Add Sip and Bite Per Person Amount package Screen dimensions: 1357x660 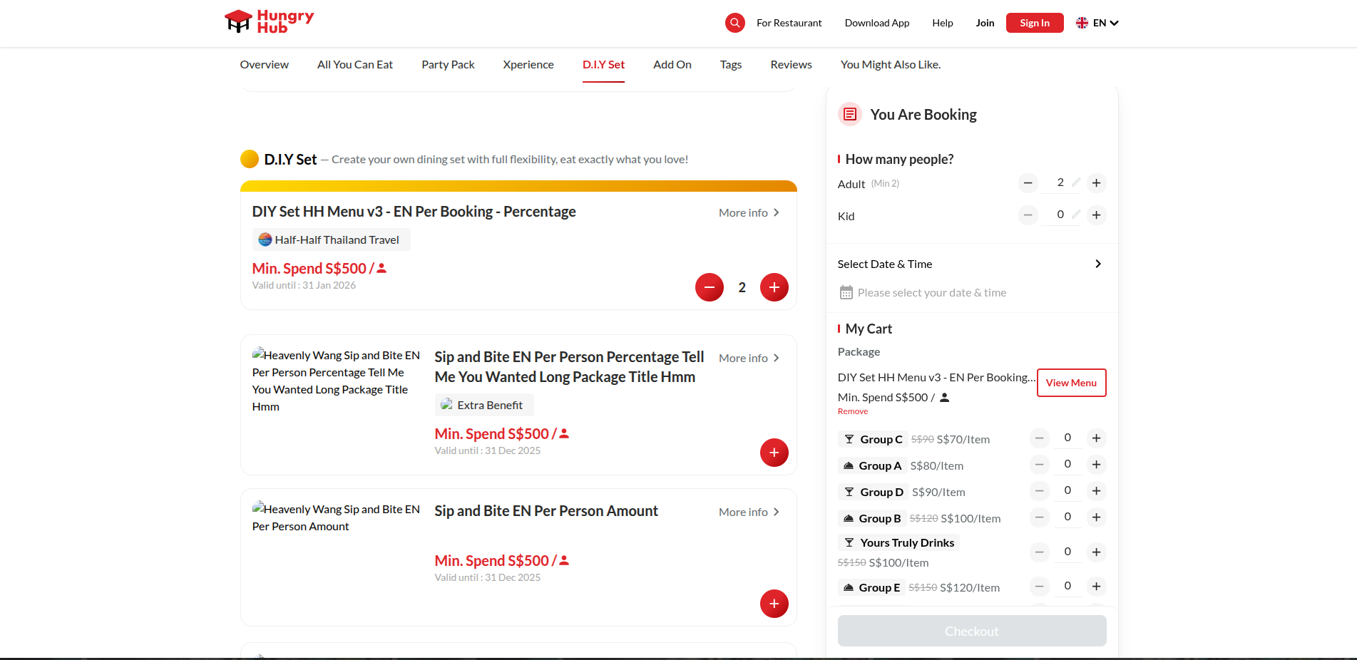coord(774,604)
